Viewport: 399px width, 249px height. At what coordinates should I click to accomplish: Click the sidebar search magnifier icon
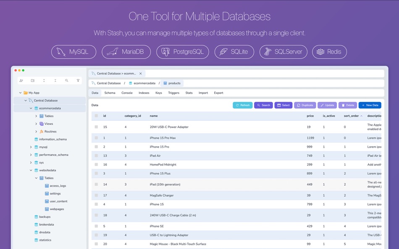point(66,80)
